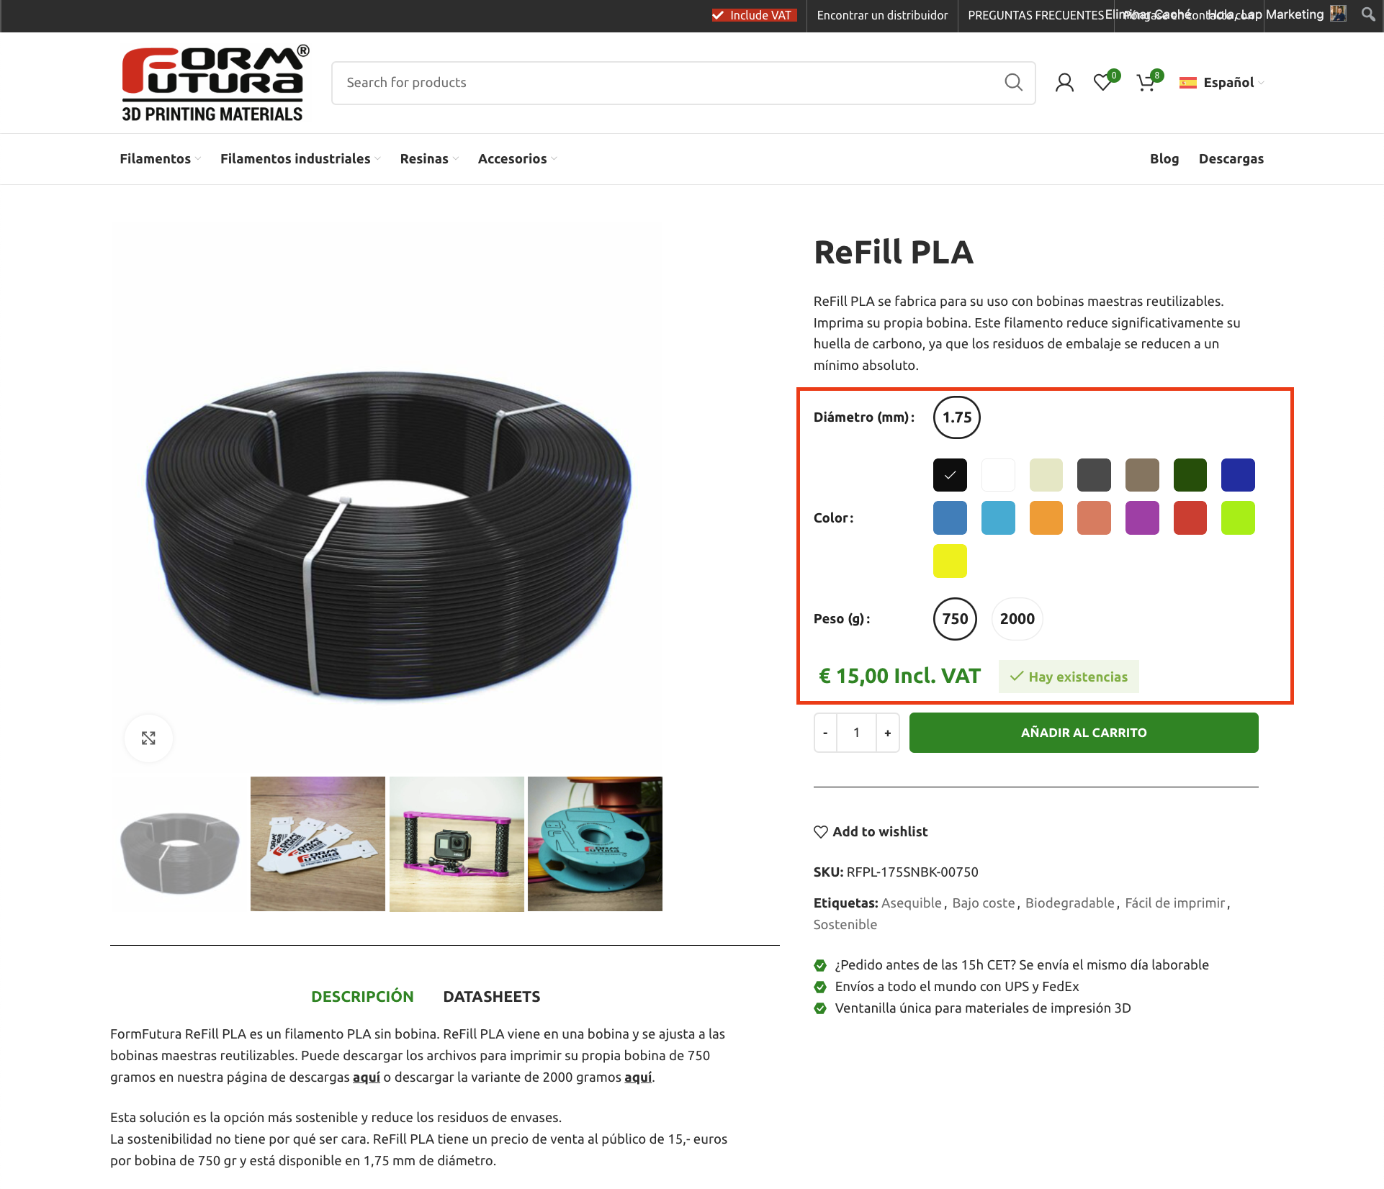Open the Encontrar un distribuidor link

[x=882, y=15]
